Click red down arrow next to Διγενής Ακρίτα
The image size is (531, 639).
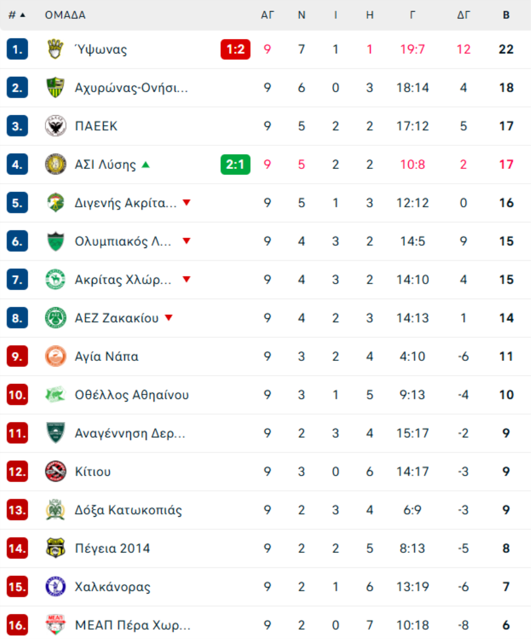point(186,203)
